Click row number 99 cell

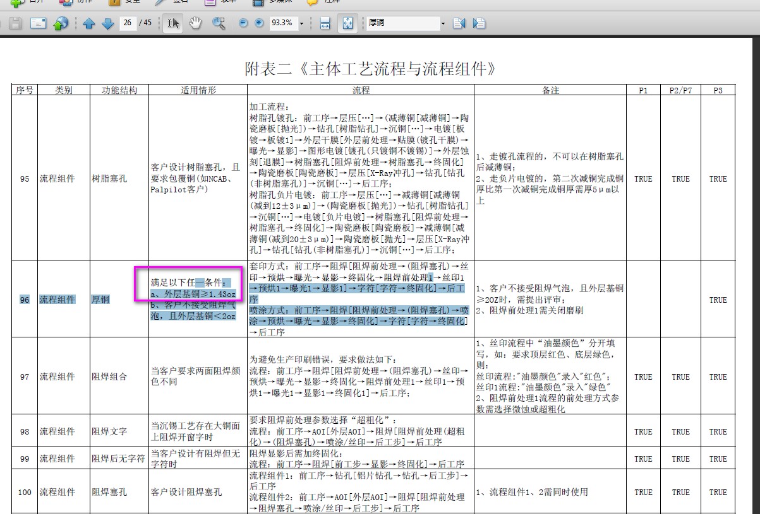(24, 459)
